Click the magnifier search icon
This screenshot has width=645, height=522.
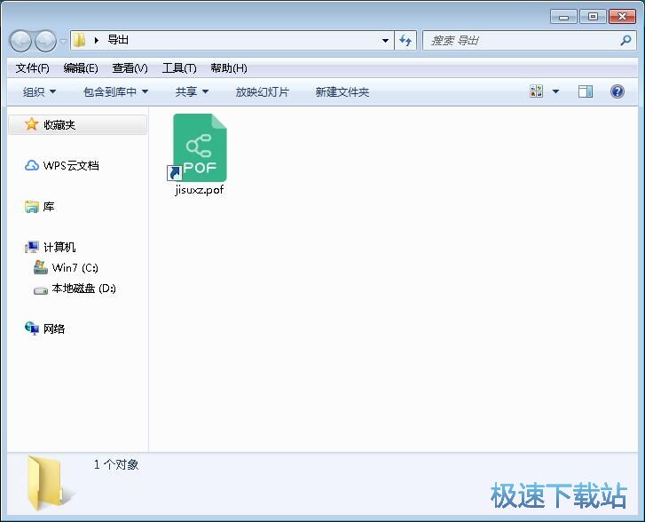pyautogui.click(x=625, y=40)
